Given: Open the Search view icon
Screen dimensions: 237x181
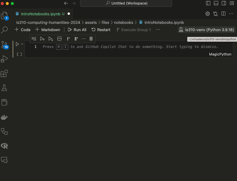Looking at the screenshot, I should pyautogui.click(x=4, y=30).
